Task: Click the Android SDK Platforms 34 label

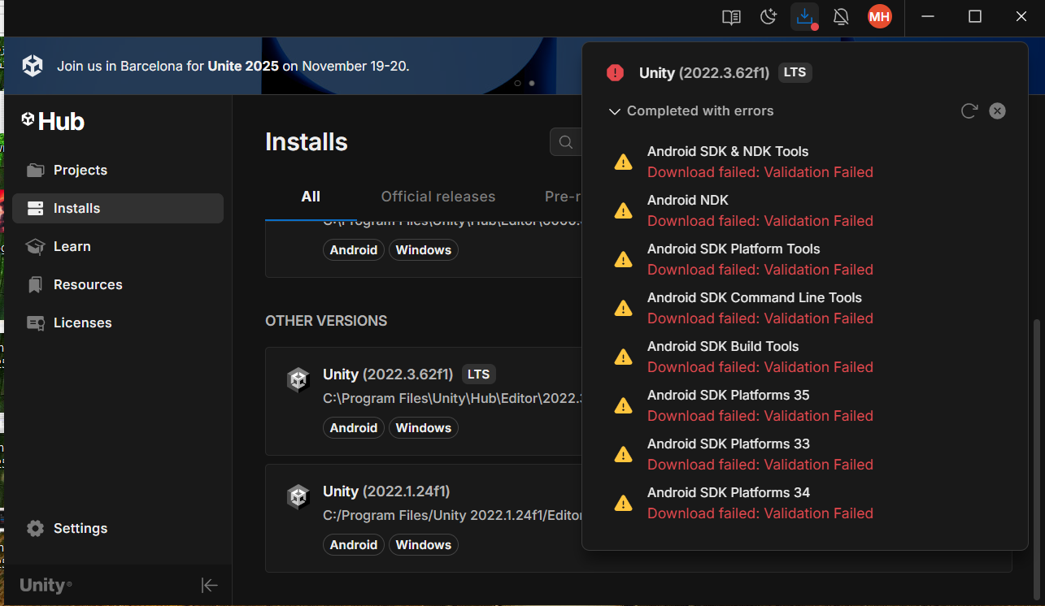Action: pos(729,492)
